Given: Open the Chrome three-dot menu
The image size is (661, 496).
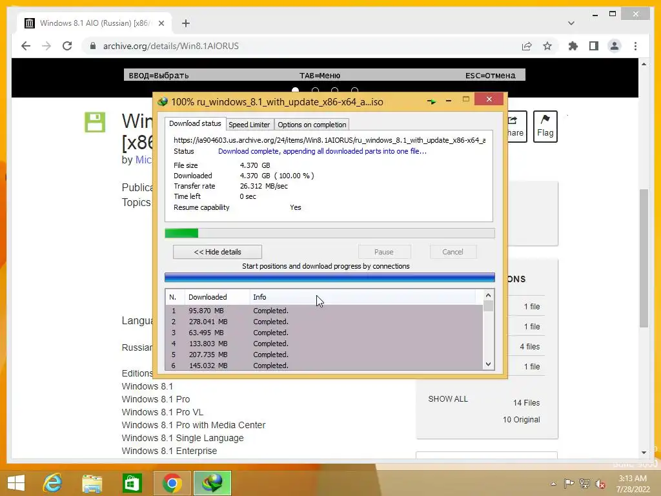Looking at the screenshot, I should point(635,46).
